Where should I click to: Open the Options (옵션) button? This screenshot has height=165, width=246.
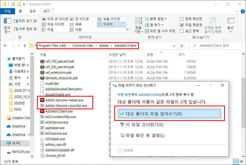point(230,25)
